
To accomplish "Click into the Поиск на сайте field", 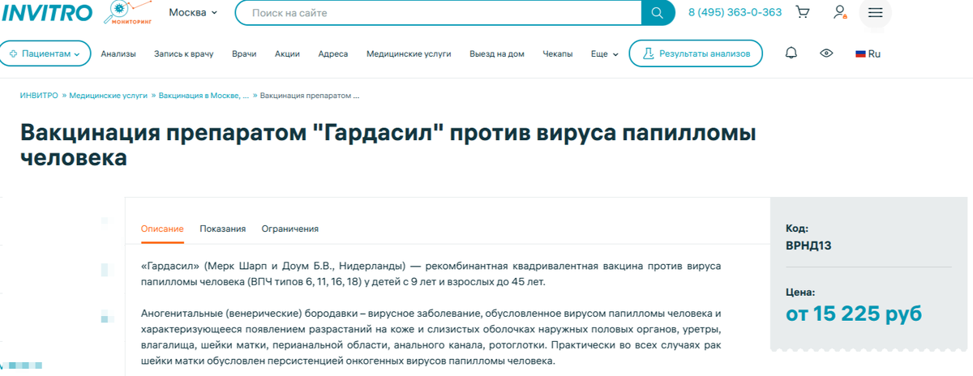I will (x=438, y=13).
